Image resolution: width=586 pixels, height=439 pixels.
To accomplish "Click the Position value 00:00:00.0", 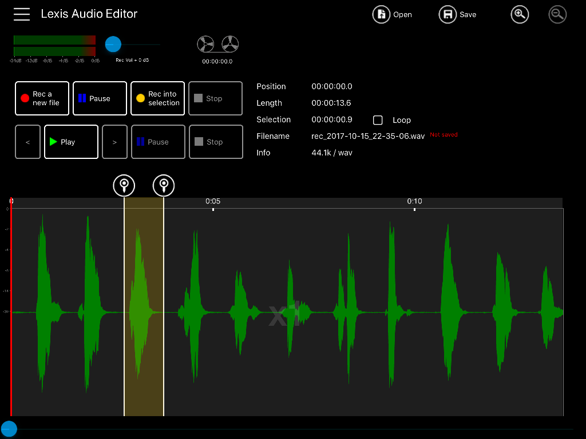I will (332, 87).
